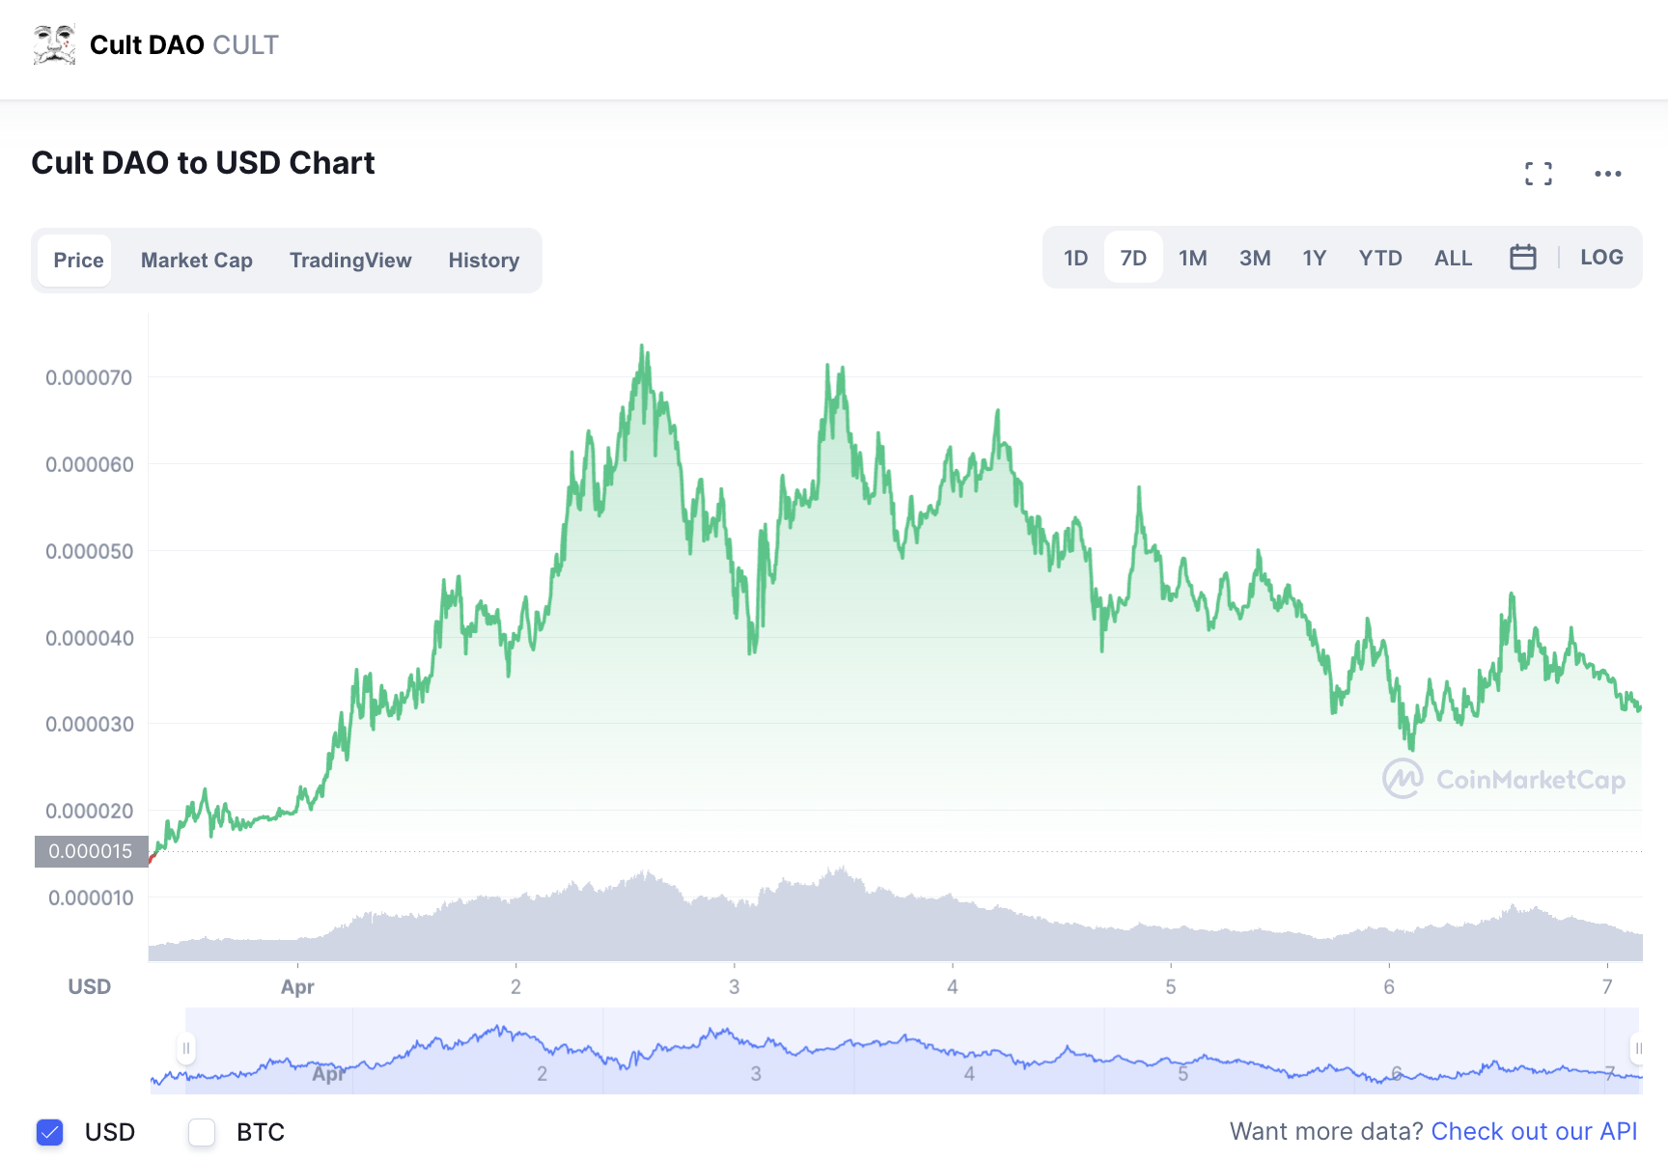
Task: Select the 1Y time range
Action: (1314, 258)
